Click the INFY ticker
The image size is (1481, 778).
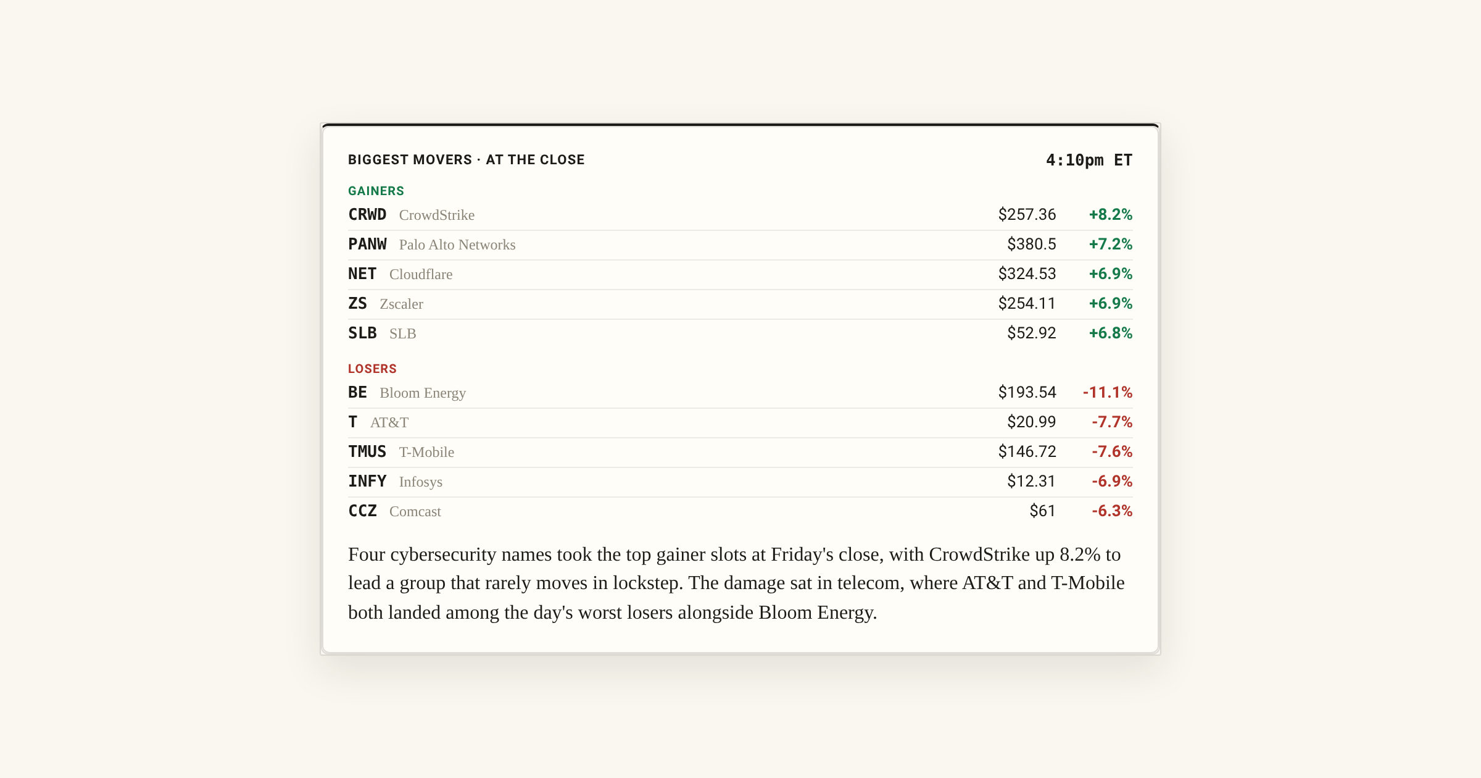367,481
